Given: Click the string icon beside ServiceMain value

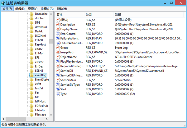Looking at the screenshot, I should tap(58, 80).
